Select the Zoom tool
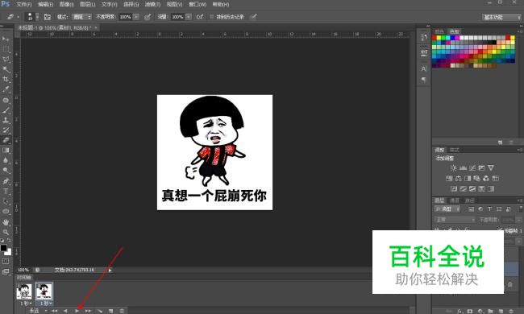The height and width of the screenshot is (314, 524). (x=6, y=232)
